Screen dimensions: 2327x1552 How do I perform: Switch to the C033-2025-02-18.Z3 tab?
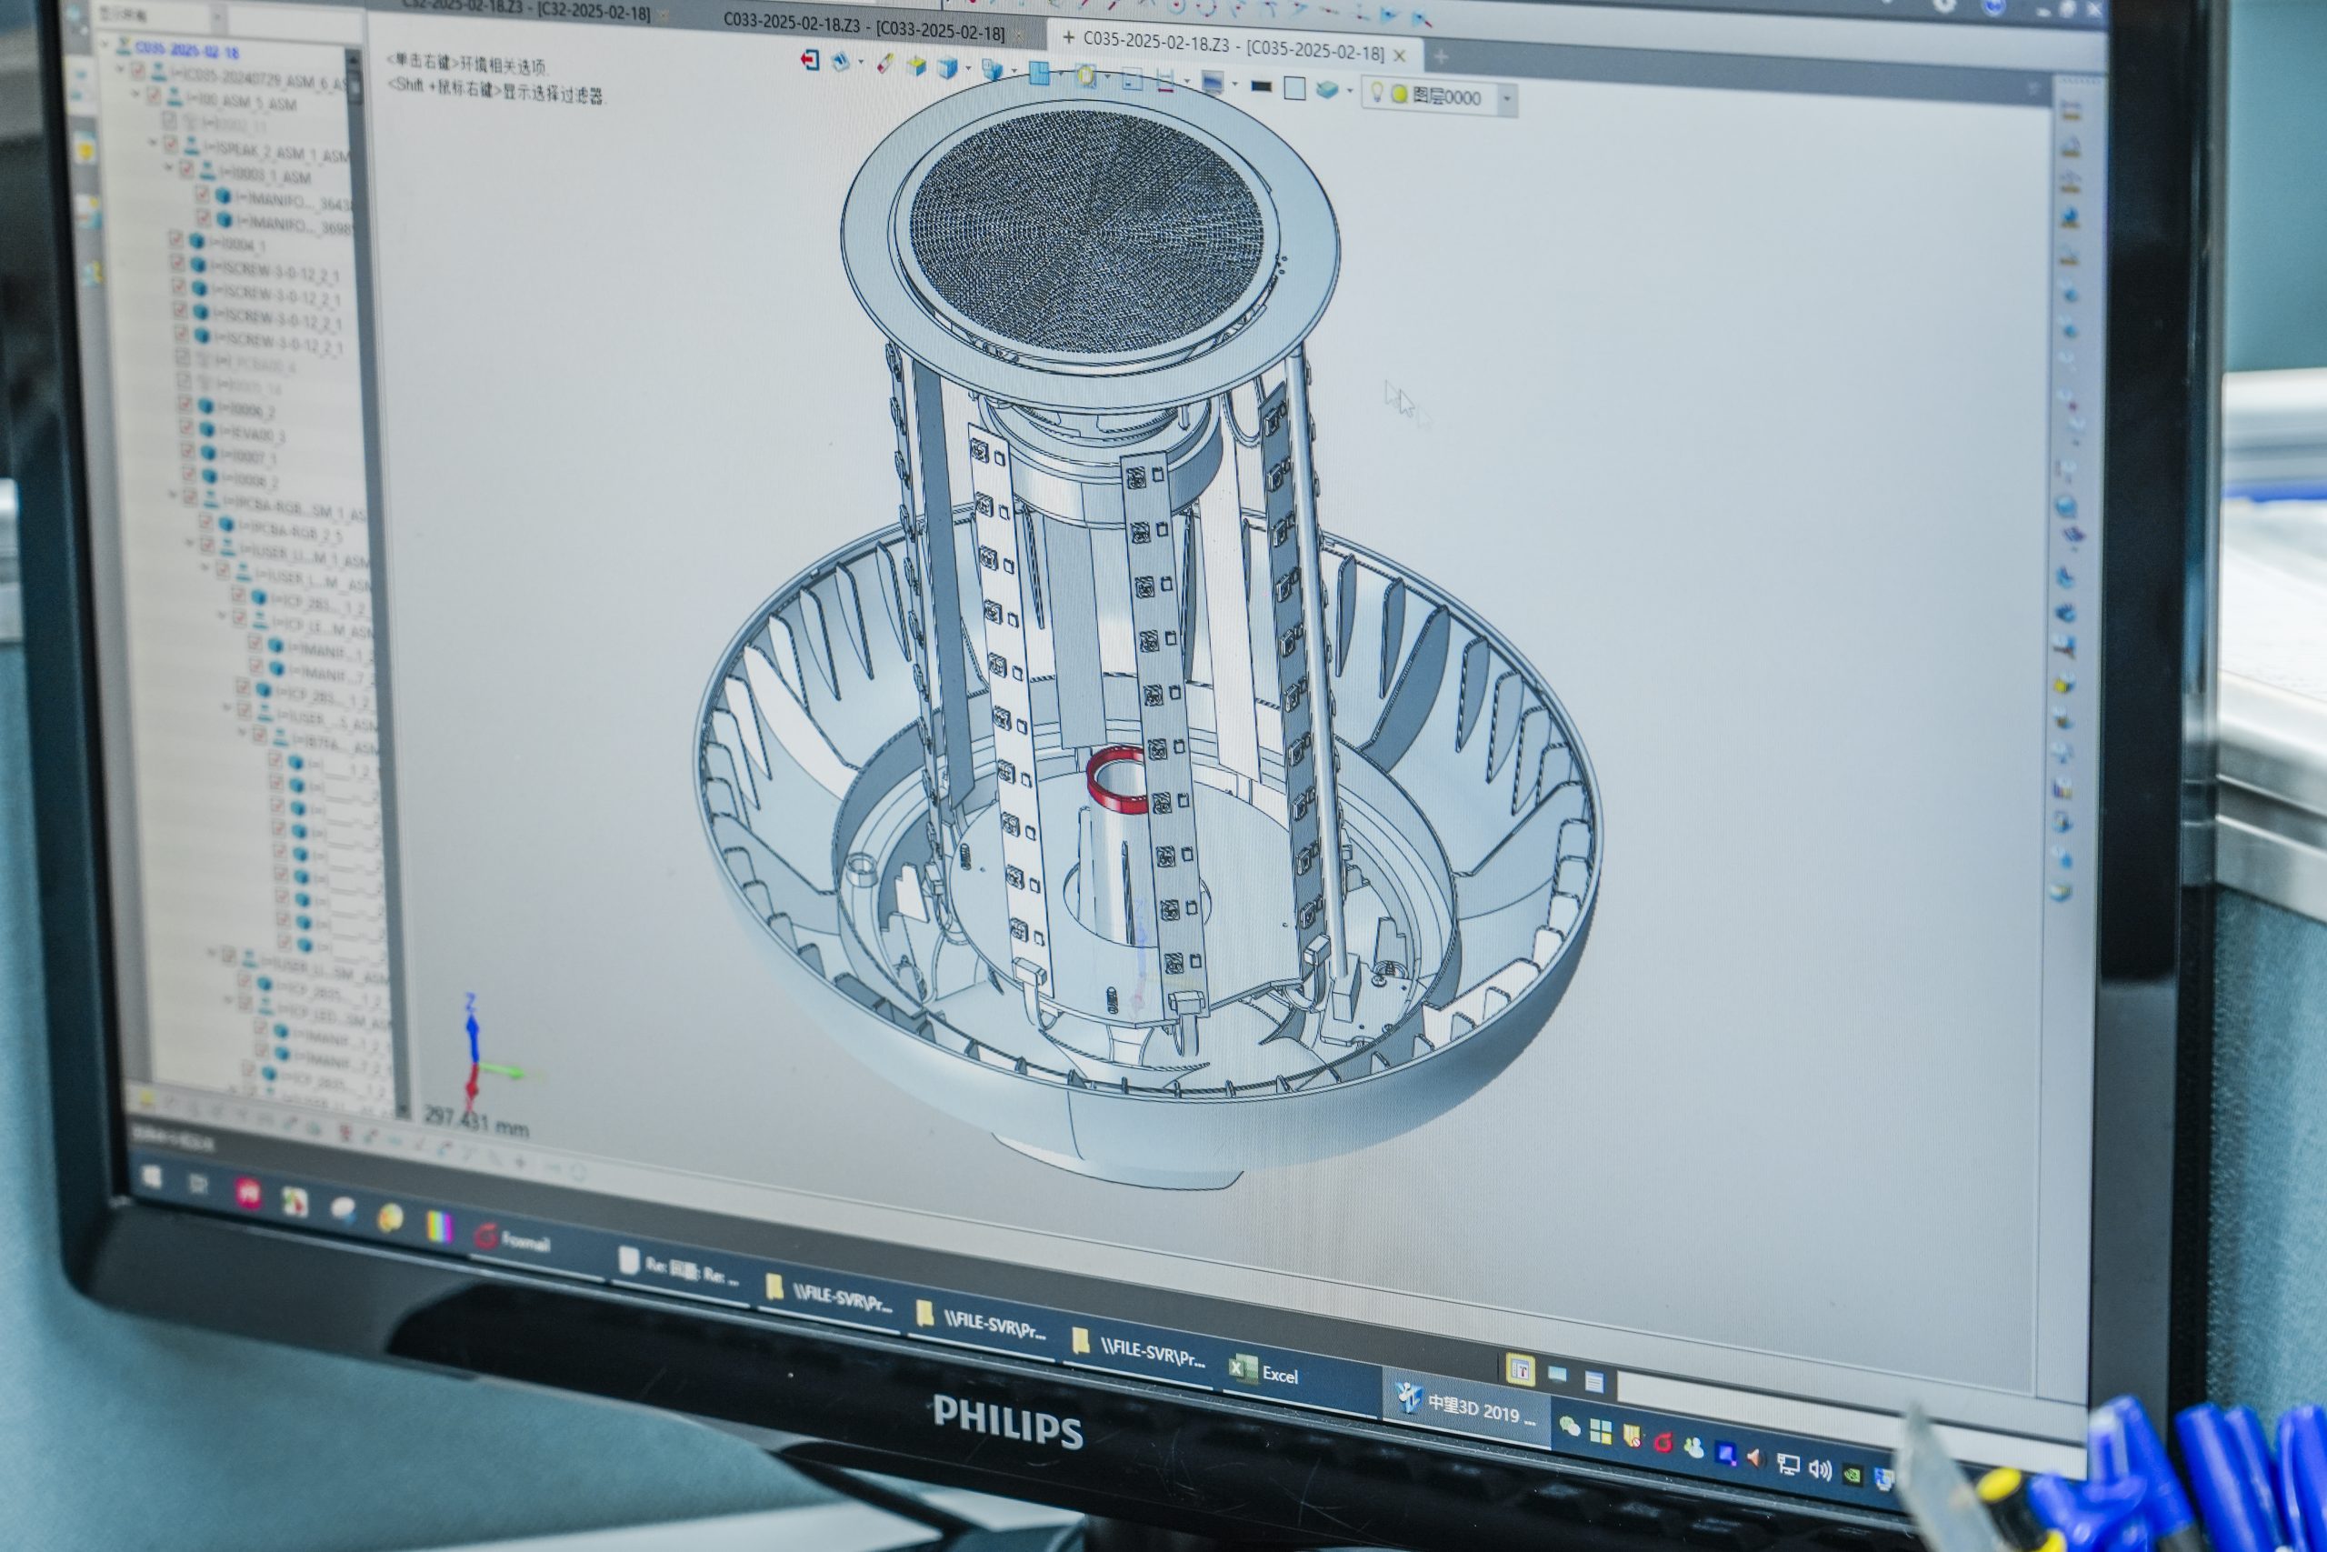point(864,26)
